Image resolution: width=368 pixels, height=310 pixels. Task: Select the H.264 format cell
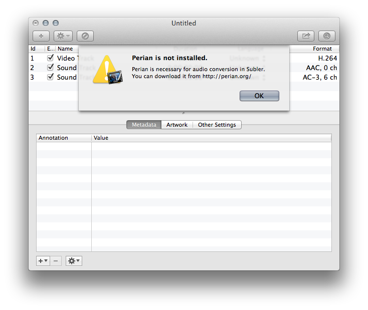pos(327,58)
